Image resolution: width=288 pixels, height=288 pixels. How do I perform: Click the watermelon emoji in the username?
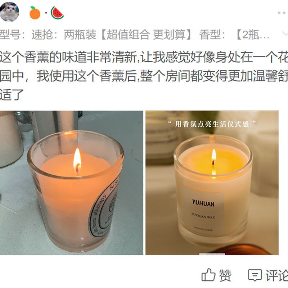click(57, 13)
